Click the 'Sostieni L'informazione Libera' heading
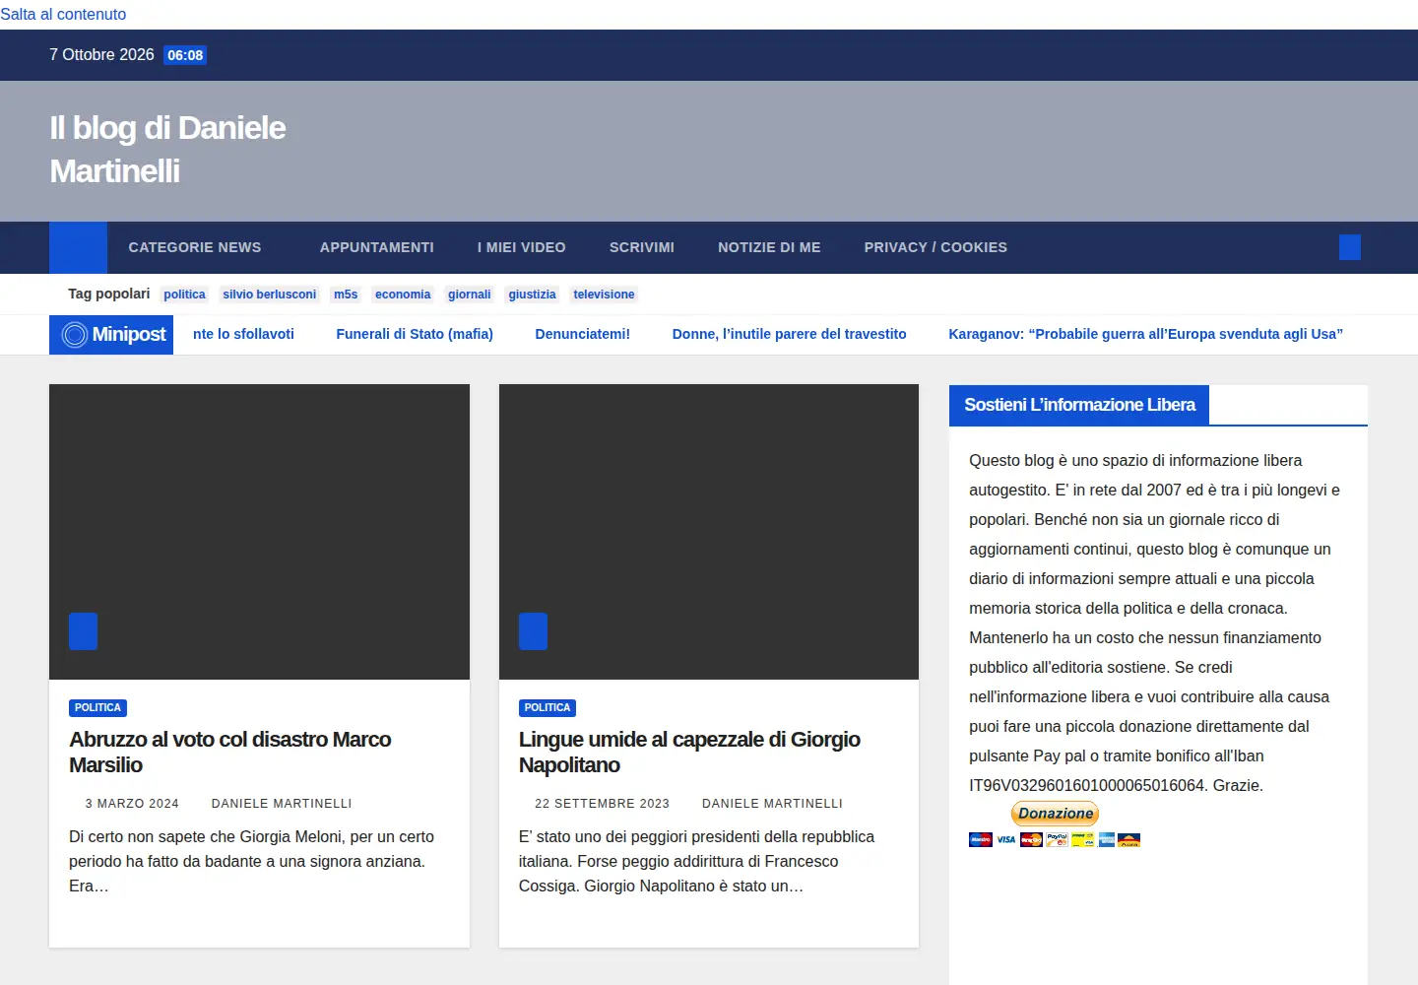1418x985 pixels. pos(1079,405)
